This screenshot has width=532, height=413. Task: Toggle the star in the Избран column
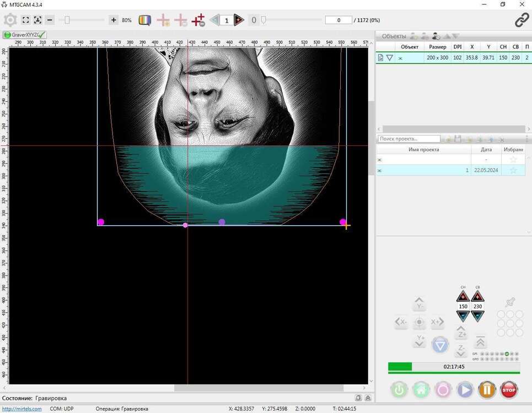(513, 159)
